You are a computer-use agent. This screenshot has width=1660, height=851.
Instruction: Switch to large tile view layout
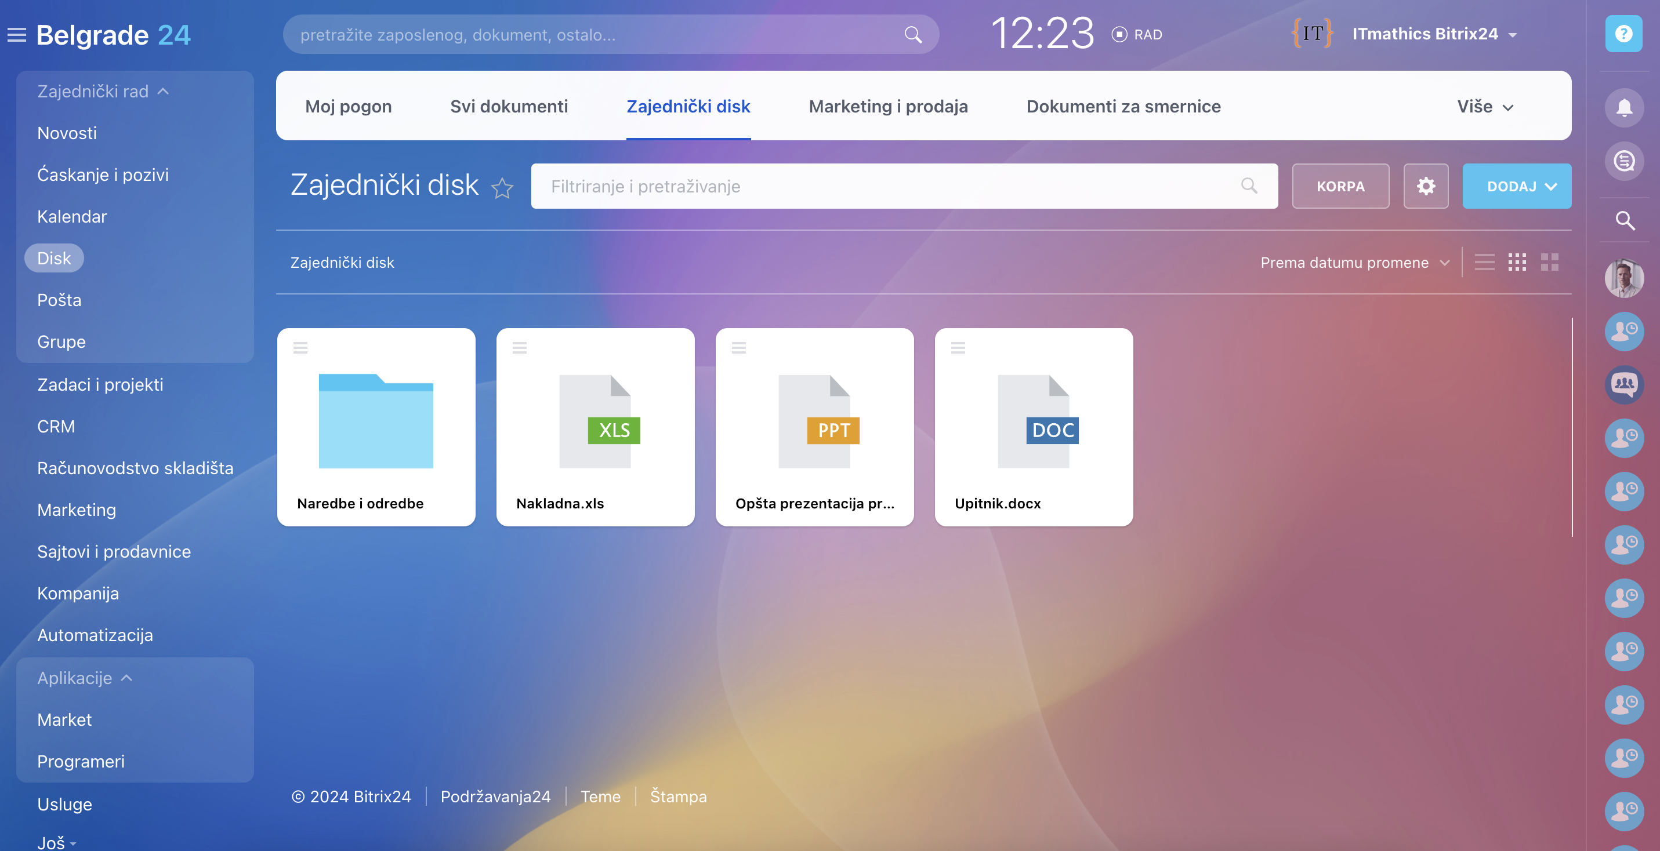[1549, 262]
